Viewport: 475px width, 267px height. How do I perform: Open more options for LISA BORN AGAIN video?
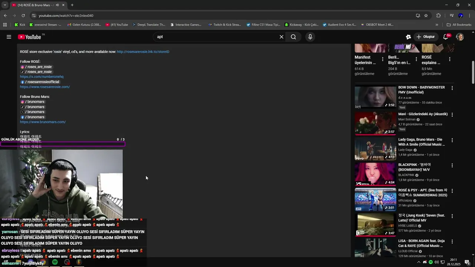[x=452, y=242]
